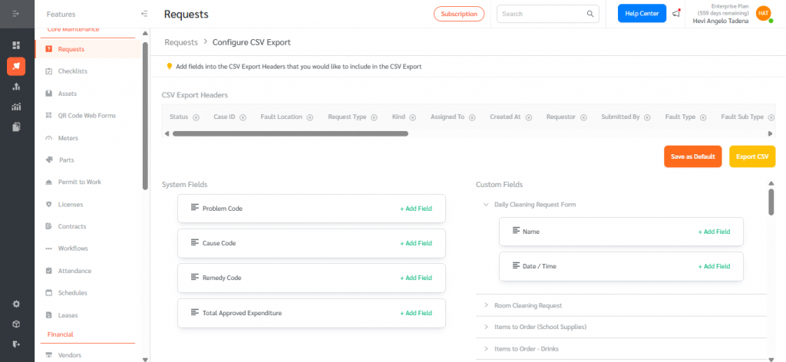786x362 pixels.
Task: Collapse Daily Cleaning Request Form section
Action: (x=486, y=205)
